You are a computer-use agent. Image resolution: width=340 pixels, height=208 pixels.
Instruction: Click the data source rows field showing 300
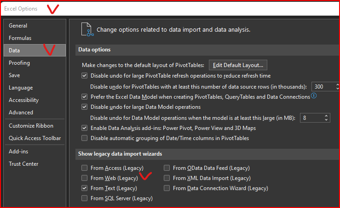[324, 87]
